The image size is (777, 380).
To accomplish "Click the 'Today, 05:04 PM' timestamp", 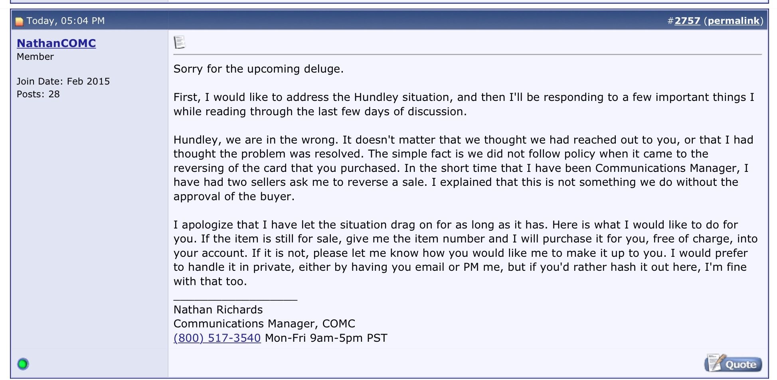I will pos(66,21).
